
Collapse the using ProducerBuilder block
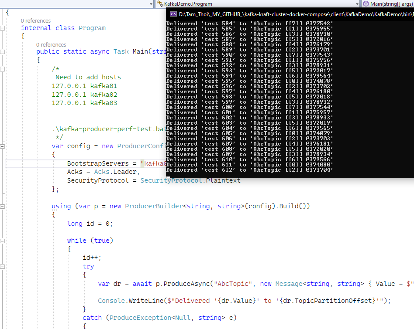click(x=2, y=207)
